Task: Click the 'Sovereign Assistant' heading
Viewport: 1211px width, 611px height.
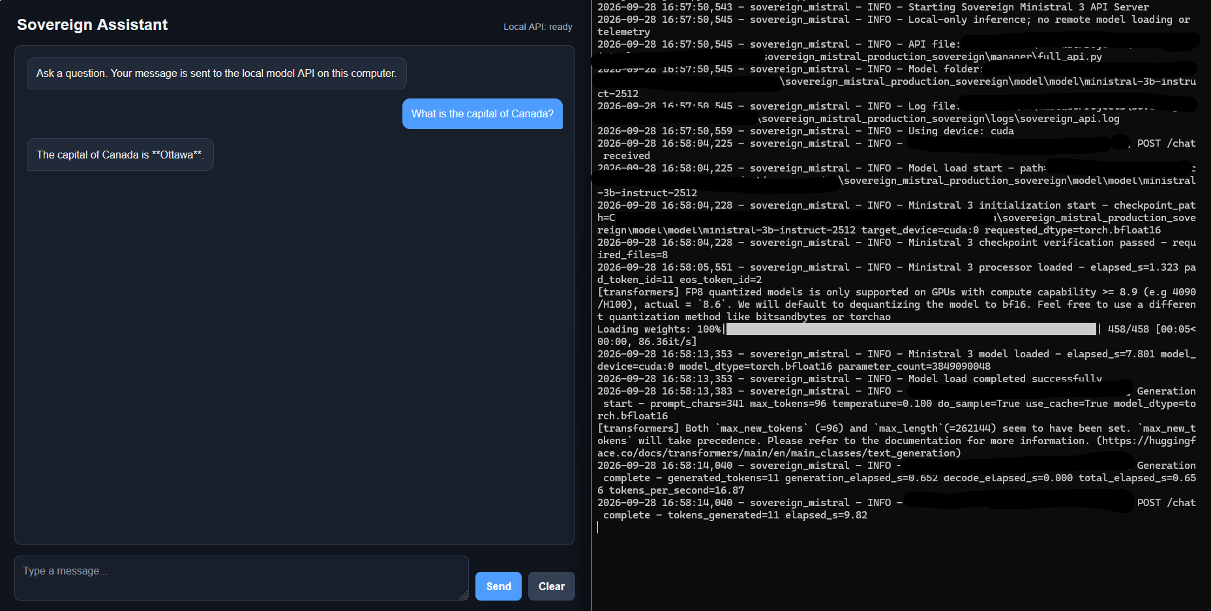Action: (93, 25)
